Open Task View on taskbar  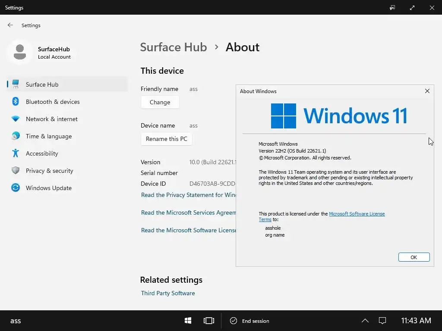209,321
